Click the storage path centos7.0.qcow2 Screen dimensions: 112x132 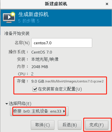[74, 81]
